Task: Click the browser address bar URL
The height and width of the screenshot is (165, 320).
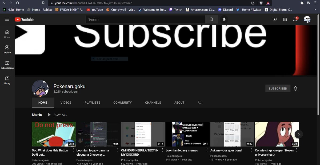Action: coord(94,3)
